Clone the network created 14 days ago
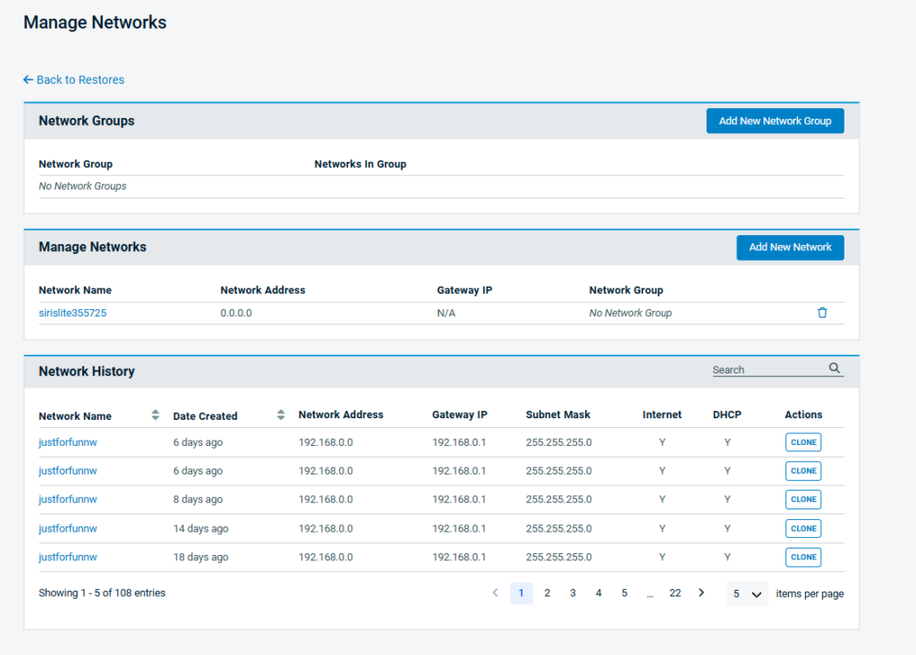This screenshot has height=655, width=916. (803, 529)
